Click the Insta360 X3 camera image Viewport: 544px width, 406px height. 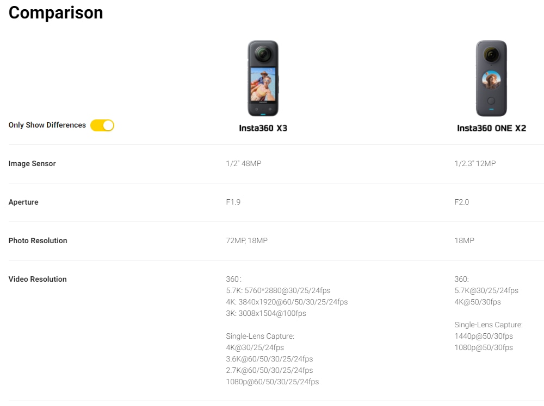pos(263,78)
